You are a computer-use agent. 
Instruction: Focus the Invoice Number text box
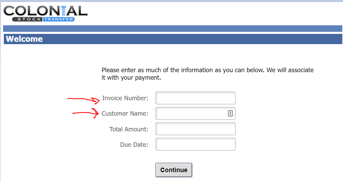point(195,98)
